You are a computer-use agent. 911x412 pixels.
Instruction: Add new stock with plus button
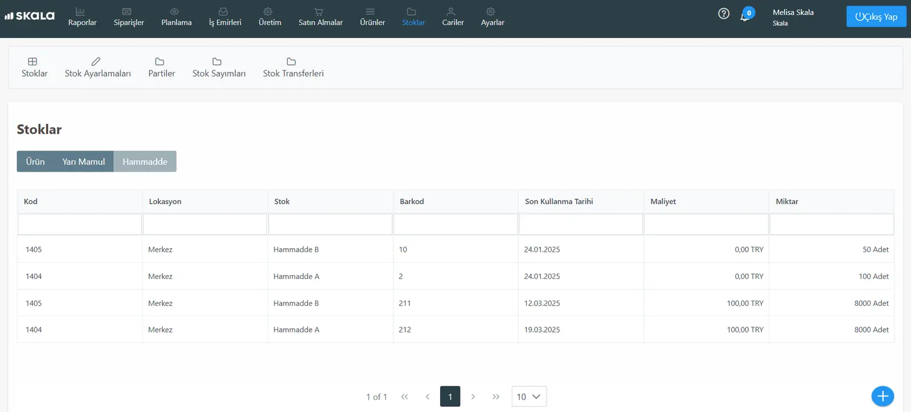(x=883, y=396)
